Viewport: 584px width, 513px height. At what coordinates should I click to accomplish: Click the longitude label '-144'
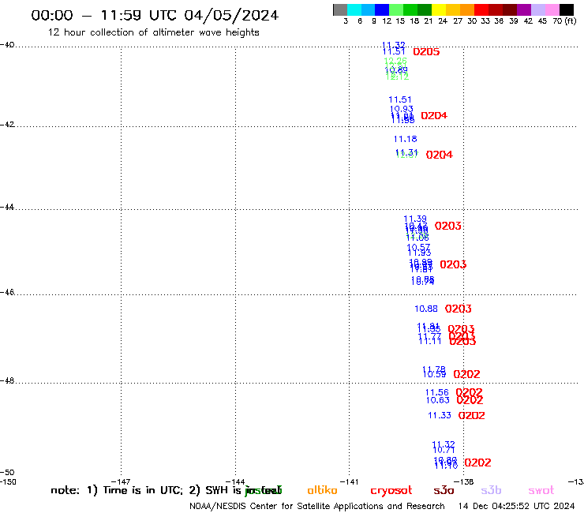(235, 481)
